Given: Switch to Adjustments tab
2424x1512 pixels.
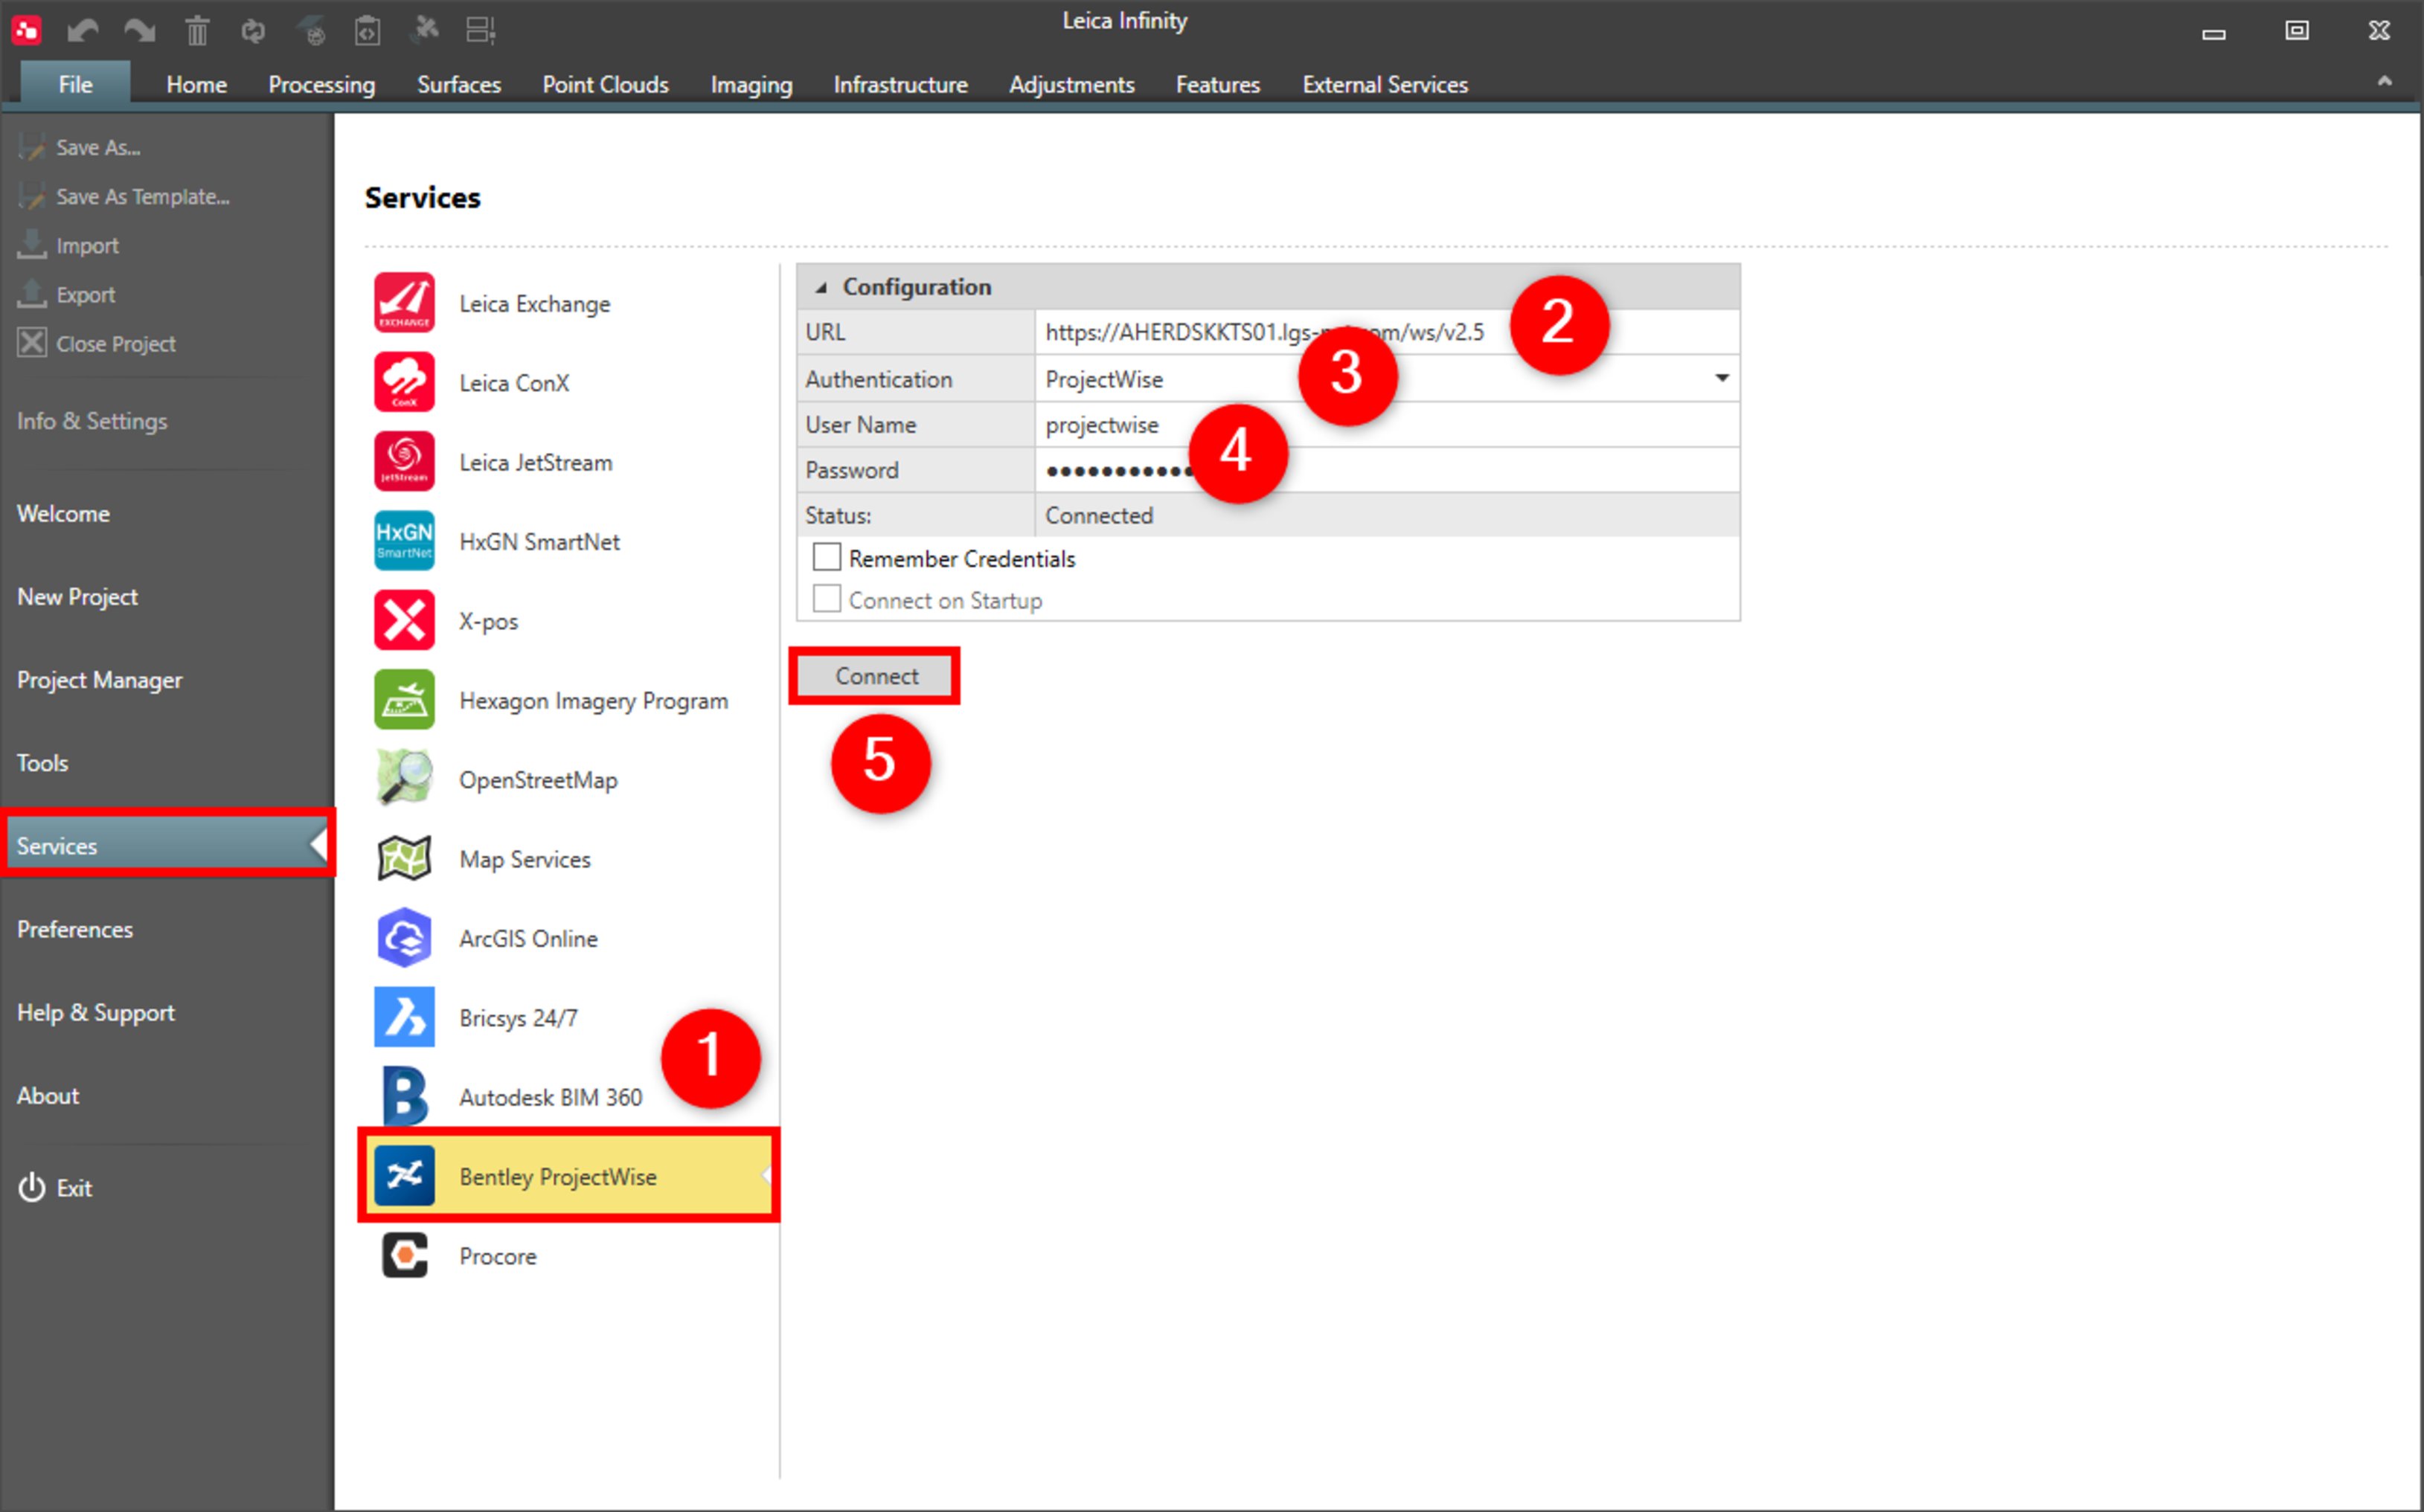Looking at the screenshot, I should (x=1071, y=84).
